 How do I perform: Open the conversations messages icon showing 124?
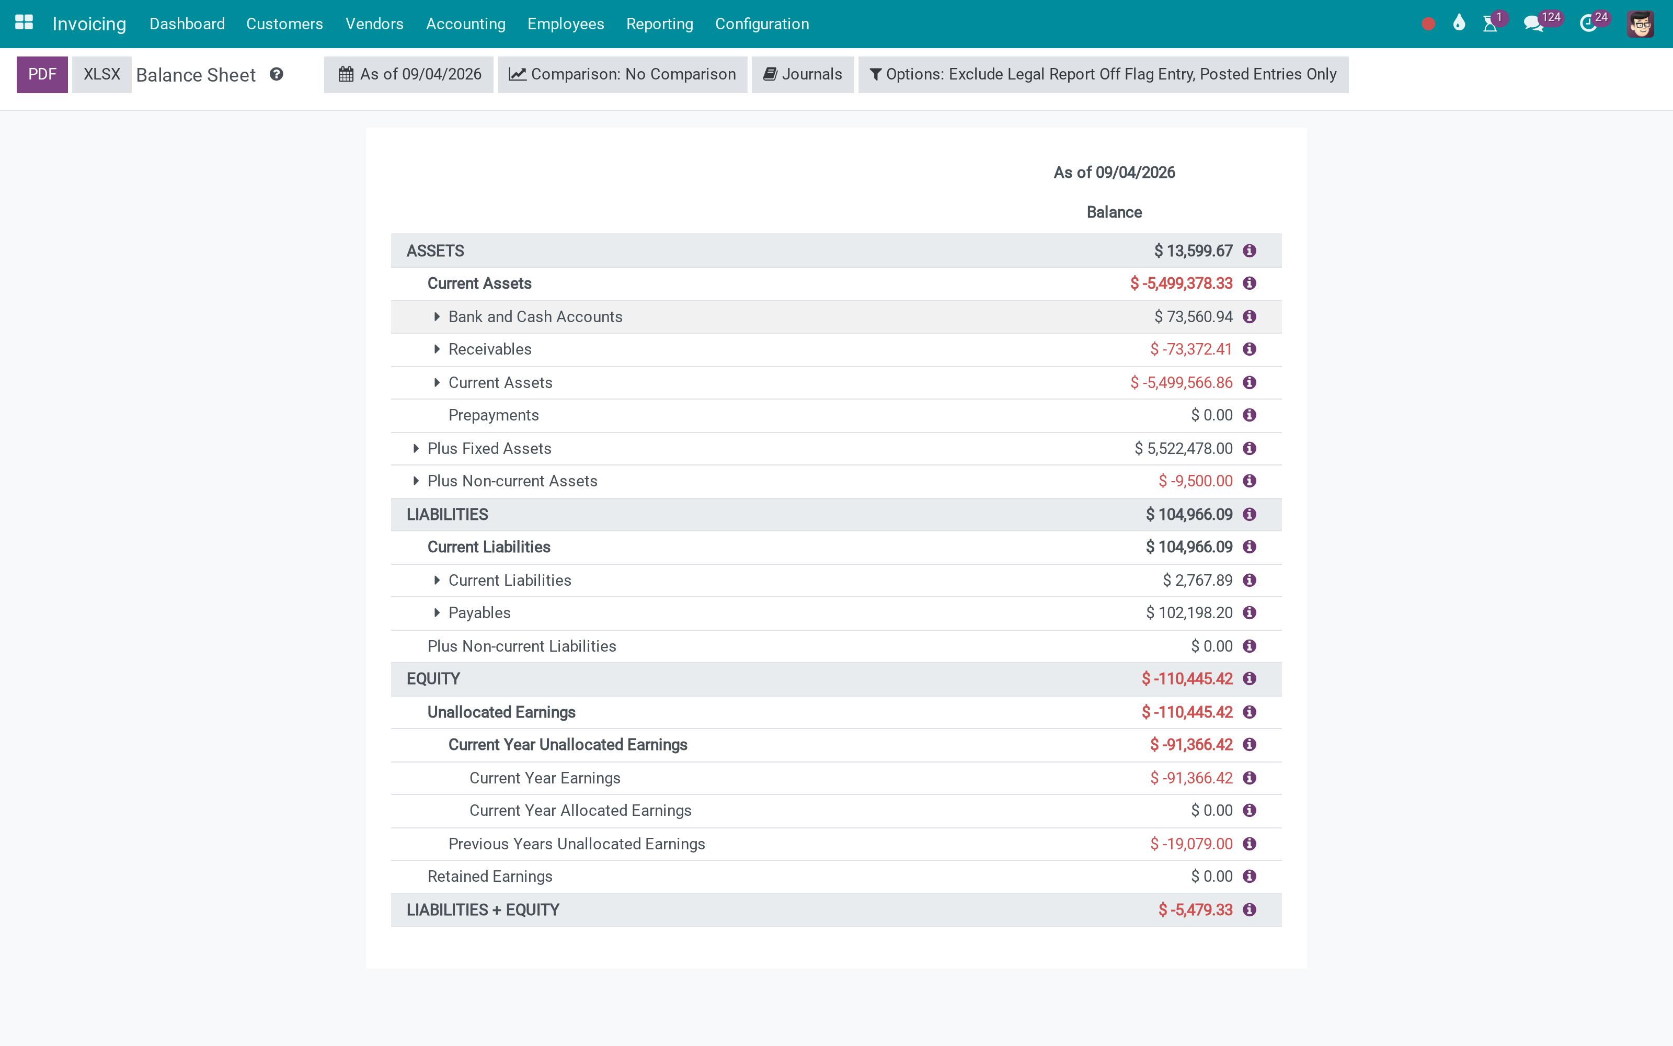pyautogui.click(x=1533, y=24)
